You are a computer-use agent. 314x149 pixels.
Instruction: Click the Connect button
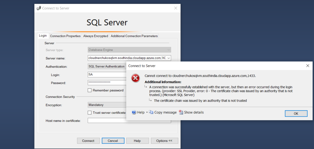88,141
